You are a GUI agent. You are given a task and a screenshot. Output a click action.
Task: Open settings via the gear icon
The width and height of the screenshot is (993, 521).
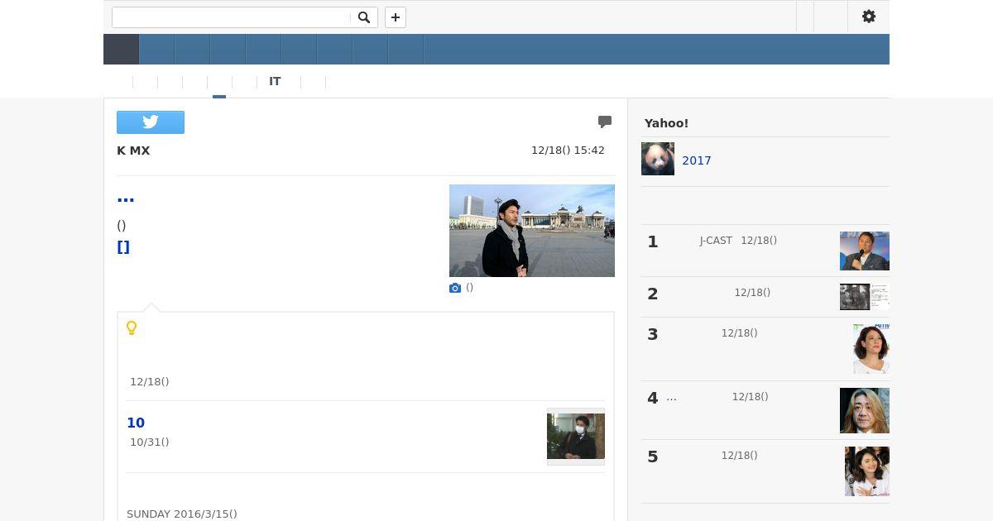pyautogui.click(x=869, y=17)
